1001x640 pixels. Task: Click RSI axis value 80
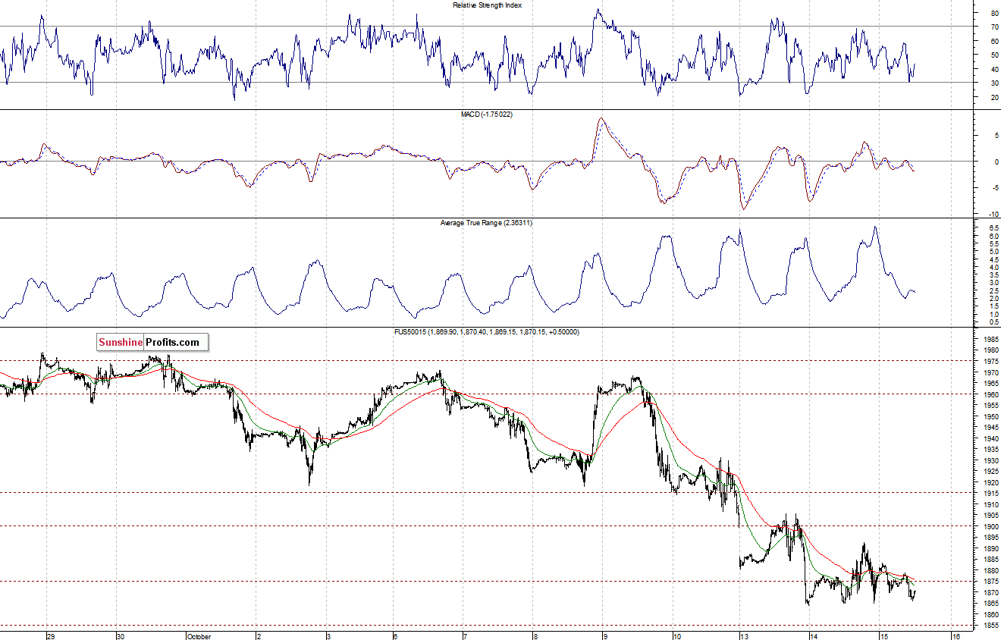click(994, 13)
